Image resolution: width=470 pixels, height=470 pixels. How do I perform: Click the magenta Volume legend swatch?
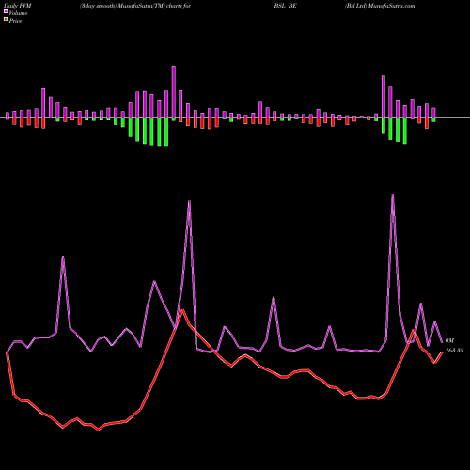tap(6, 12)
